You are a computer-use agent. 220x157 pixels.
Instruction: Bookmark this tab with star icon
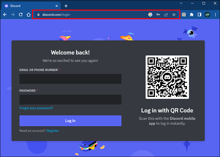[x=174, y=15]
